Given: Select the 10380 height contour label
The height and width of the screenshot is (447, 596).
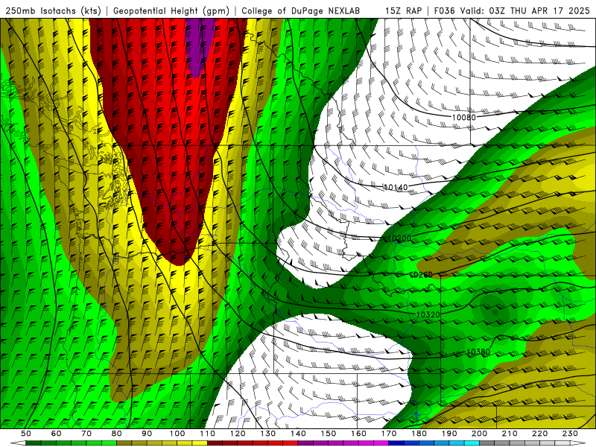Looking at the screenshot, I should click(x=478, y=352).
